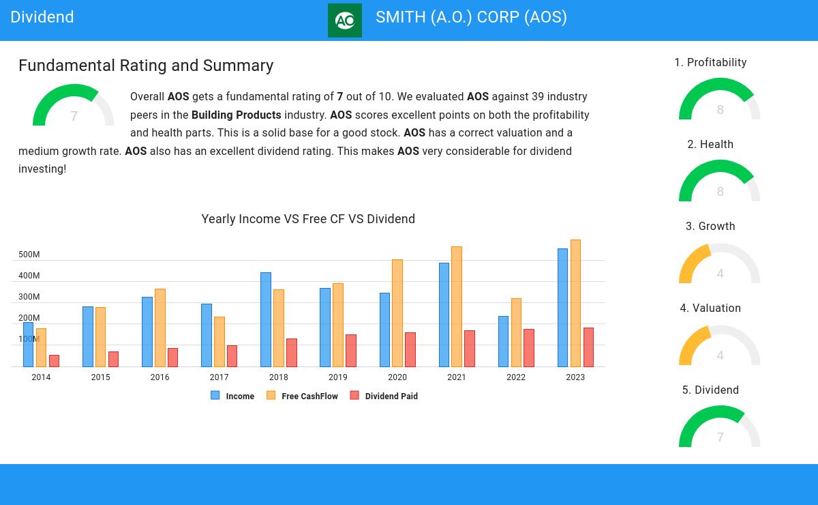This screenshot has width=818, height=505.
Task: Click the chart title Yearly Income VS Free CF VS Dividend
Action: (x=308, y=219)
